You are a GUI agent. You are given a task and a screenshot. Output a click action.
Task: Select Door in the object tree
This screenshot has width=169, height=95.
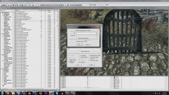[5, 73]
